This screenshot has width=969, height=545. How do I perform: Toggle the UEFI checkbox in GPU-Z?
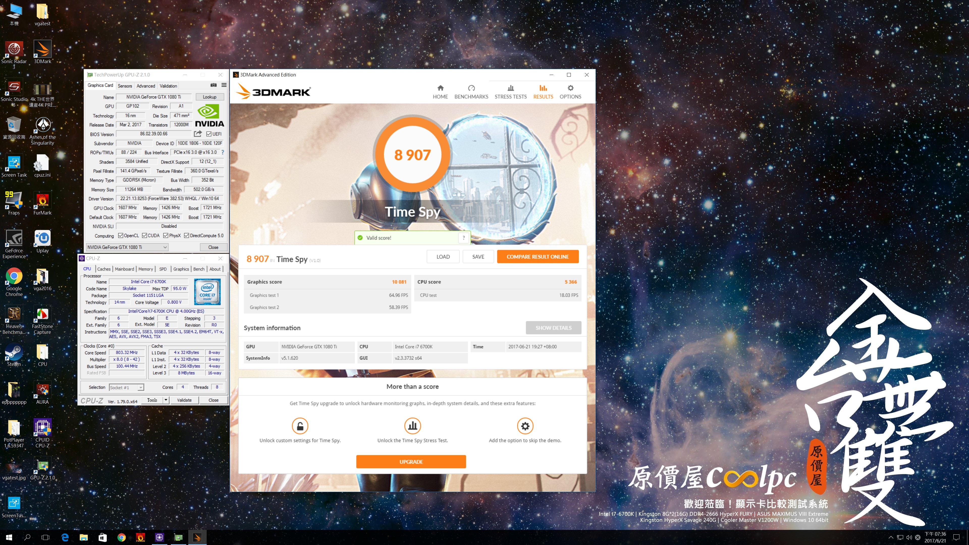209,134
